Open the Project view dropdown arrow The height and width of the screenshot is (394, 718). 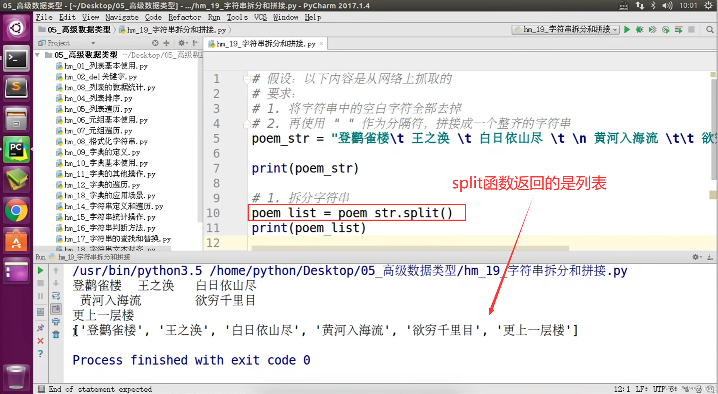(93, 43)
